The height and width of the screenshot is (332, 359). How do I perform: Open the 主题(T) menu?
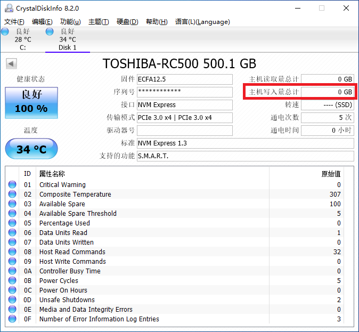(99, 22)
